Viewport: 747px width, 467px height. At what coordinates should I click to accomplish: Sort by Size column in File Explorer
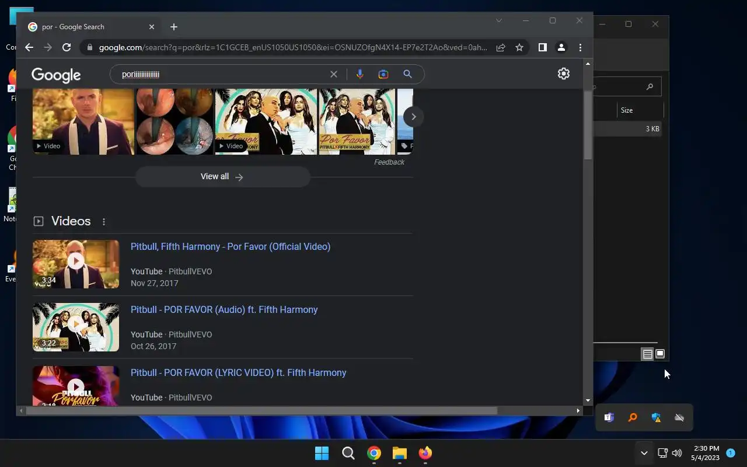click(x=640, y=110)
